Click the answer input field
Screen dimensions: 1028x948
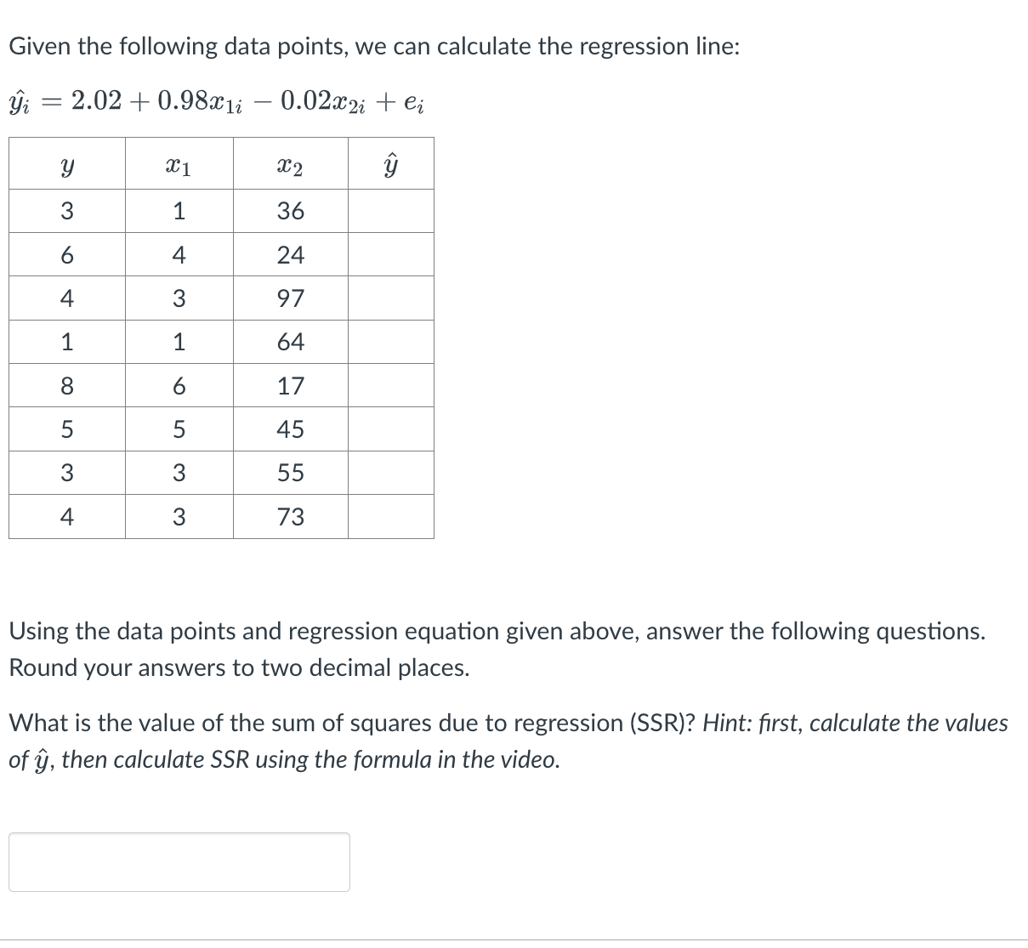coord(179,861)
